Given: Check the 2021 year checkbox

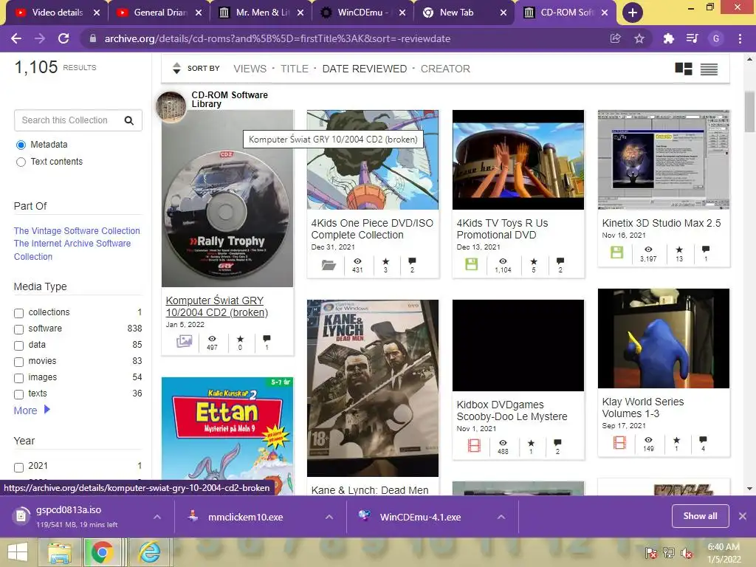Looking at the screenshot, I should 18,467.
